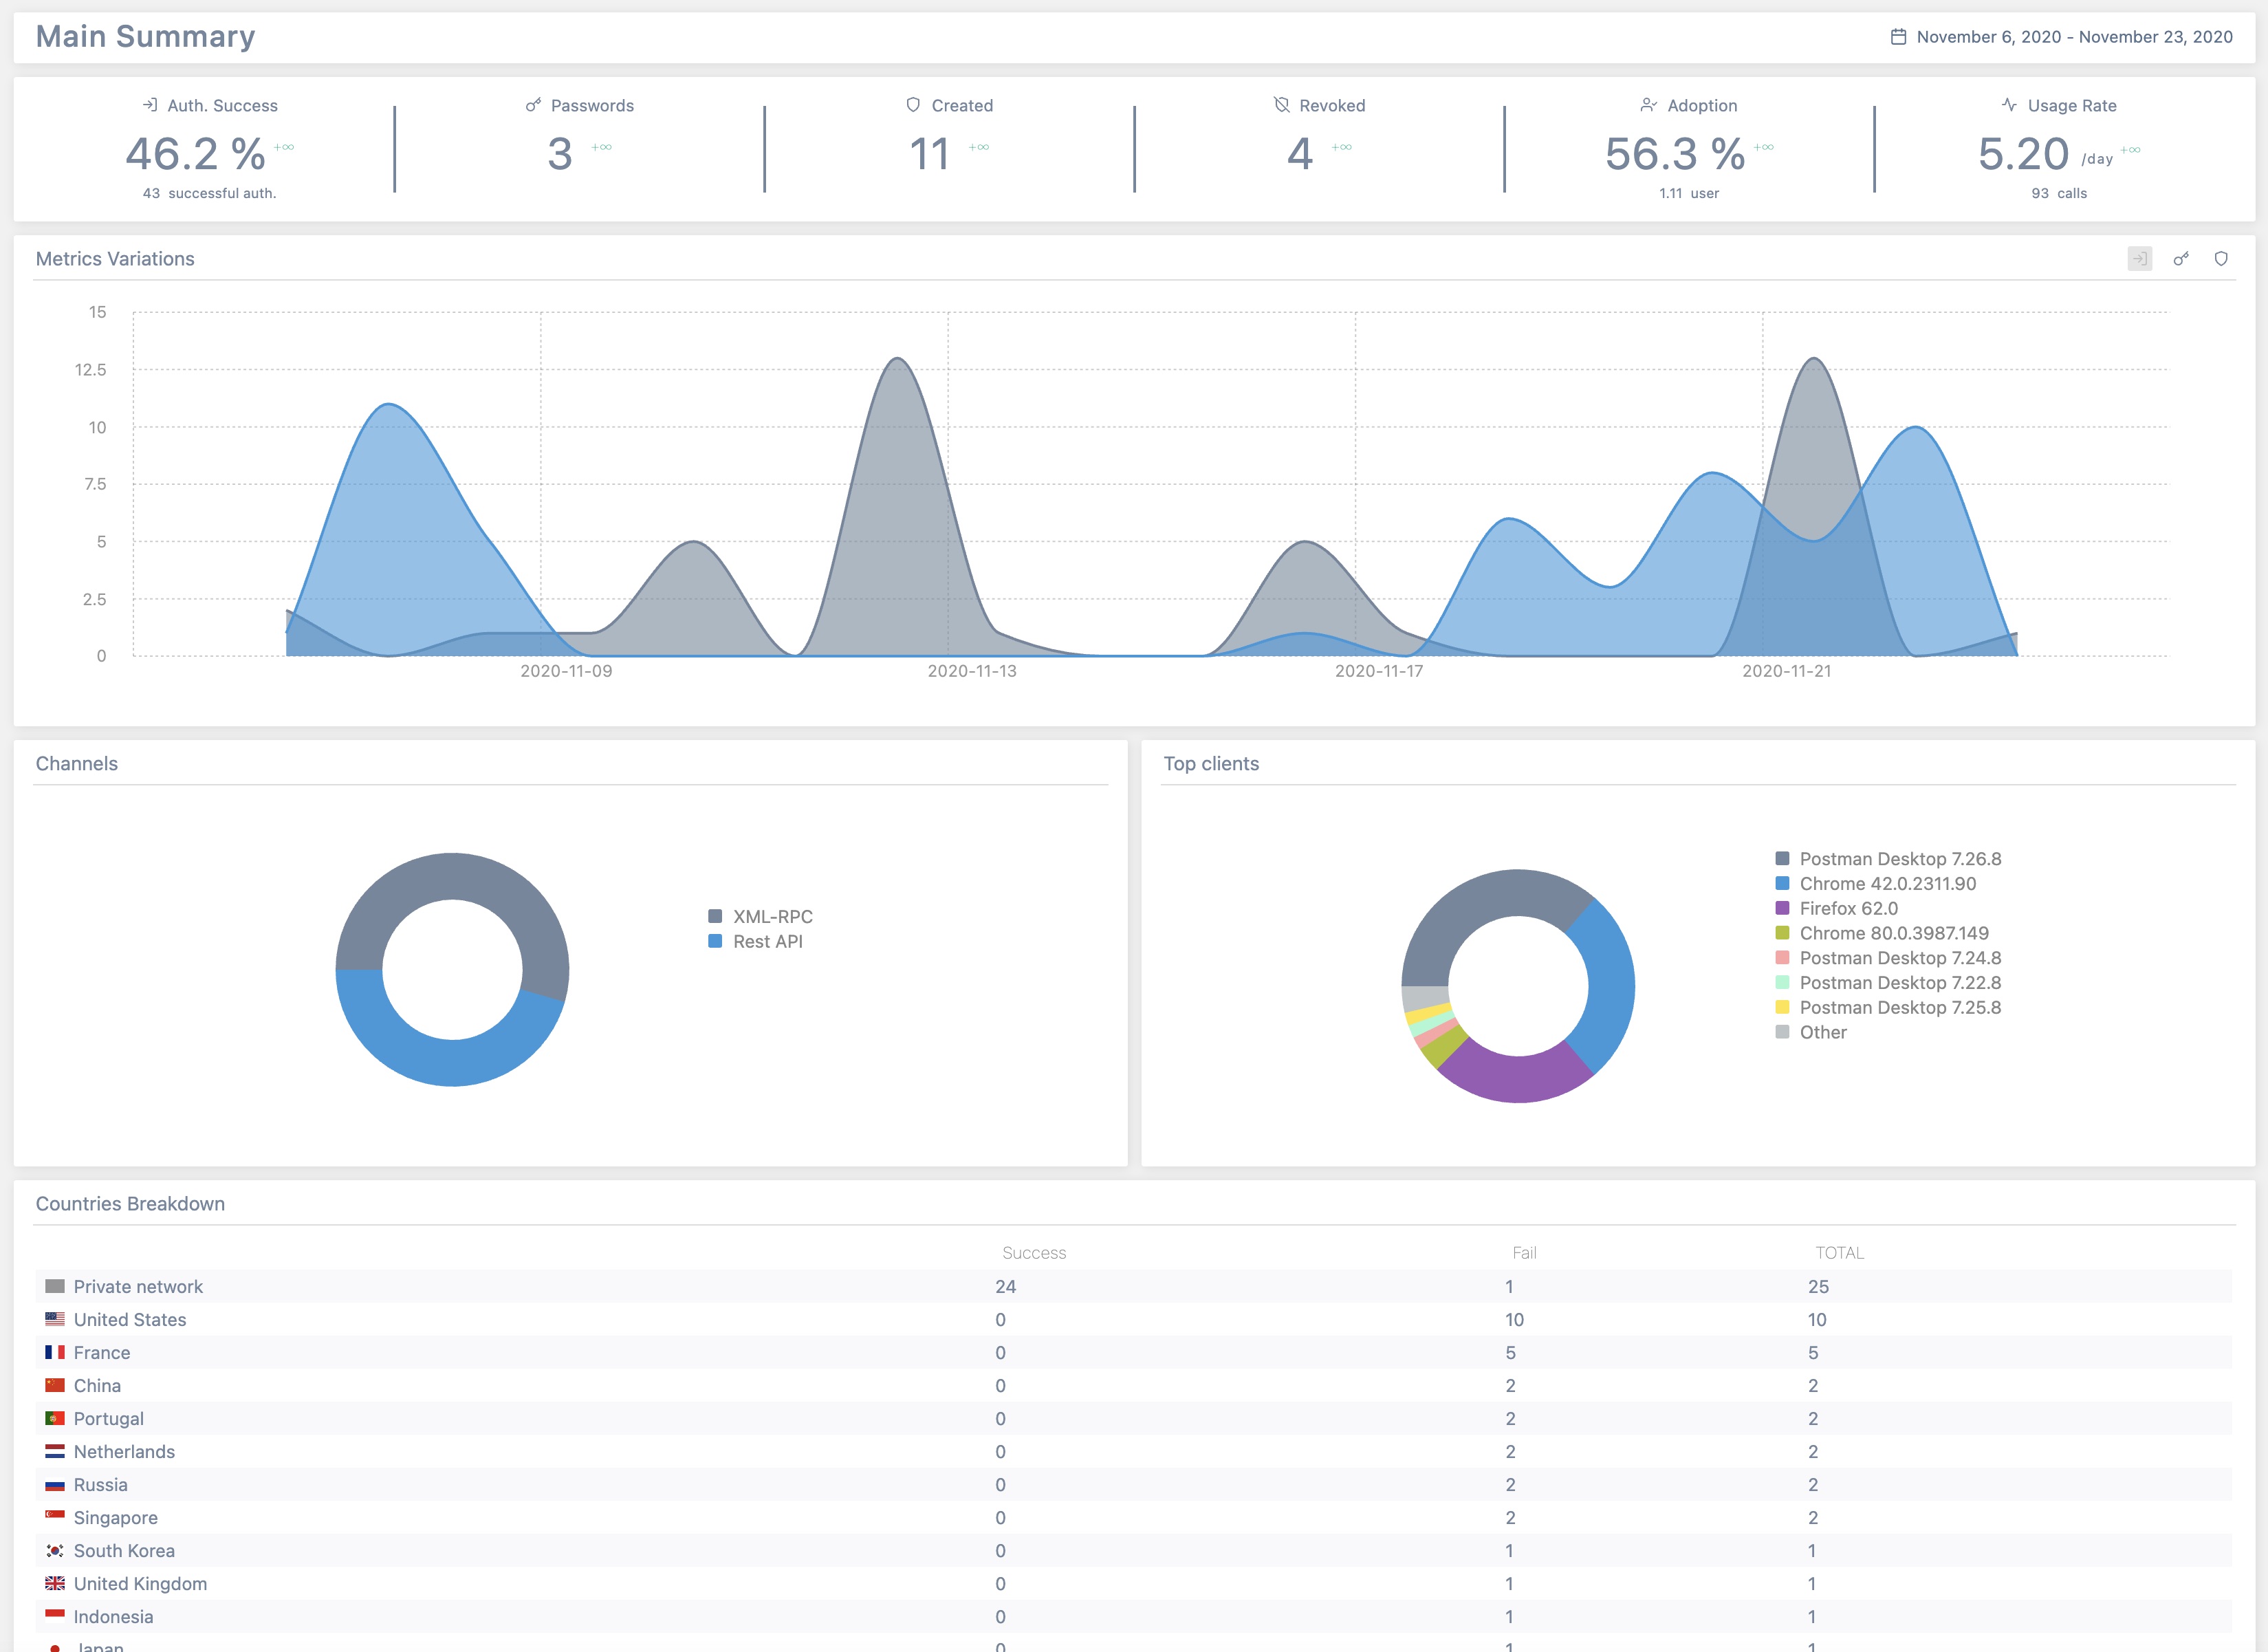Viewport: 2268px width, 1652px height.
Task: Toggle the Chrome 42.0.2311.90 legend swatch
Action: (1782, 883)
